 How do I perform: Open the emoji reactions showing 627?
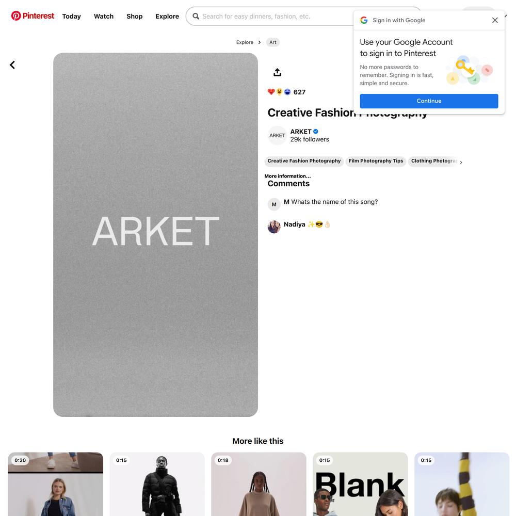(x=286, y=92)
